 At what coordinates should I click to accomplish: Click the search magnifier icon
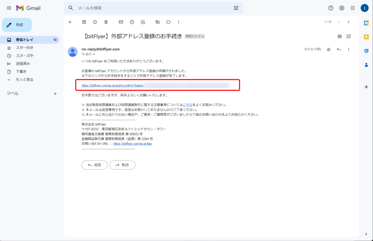tap(71, 8)
